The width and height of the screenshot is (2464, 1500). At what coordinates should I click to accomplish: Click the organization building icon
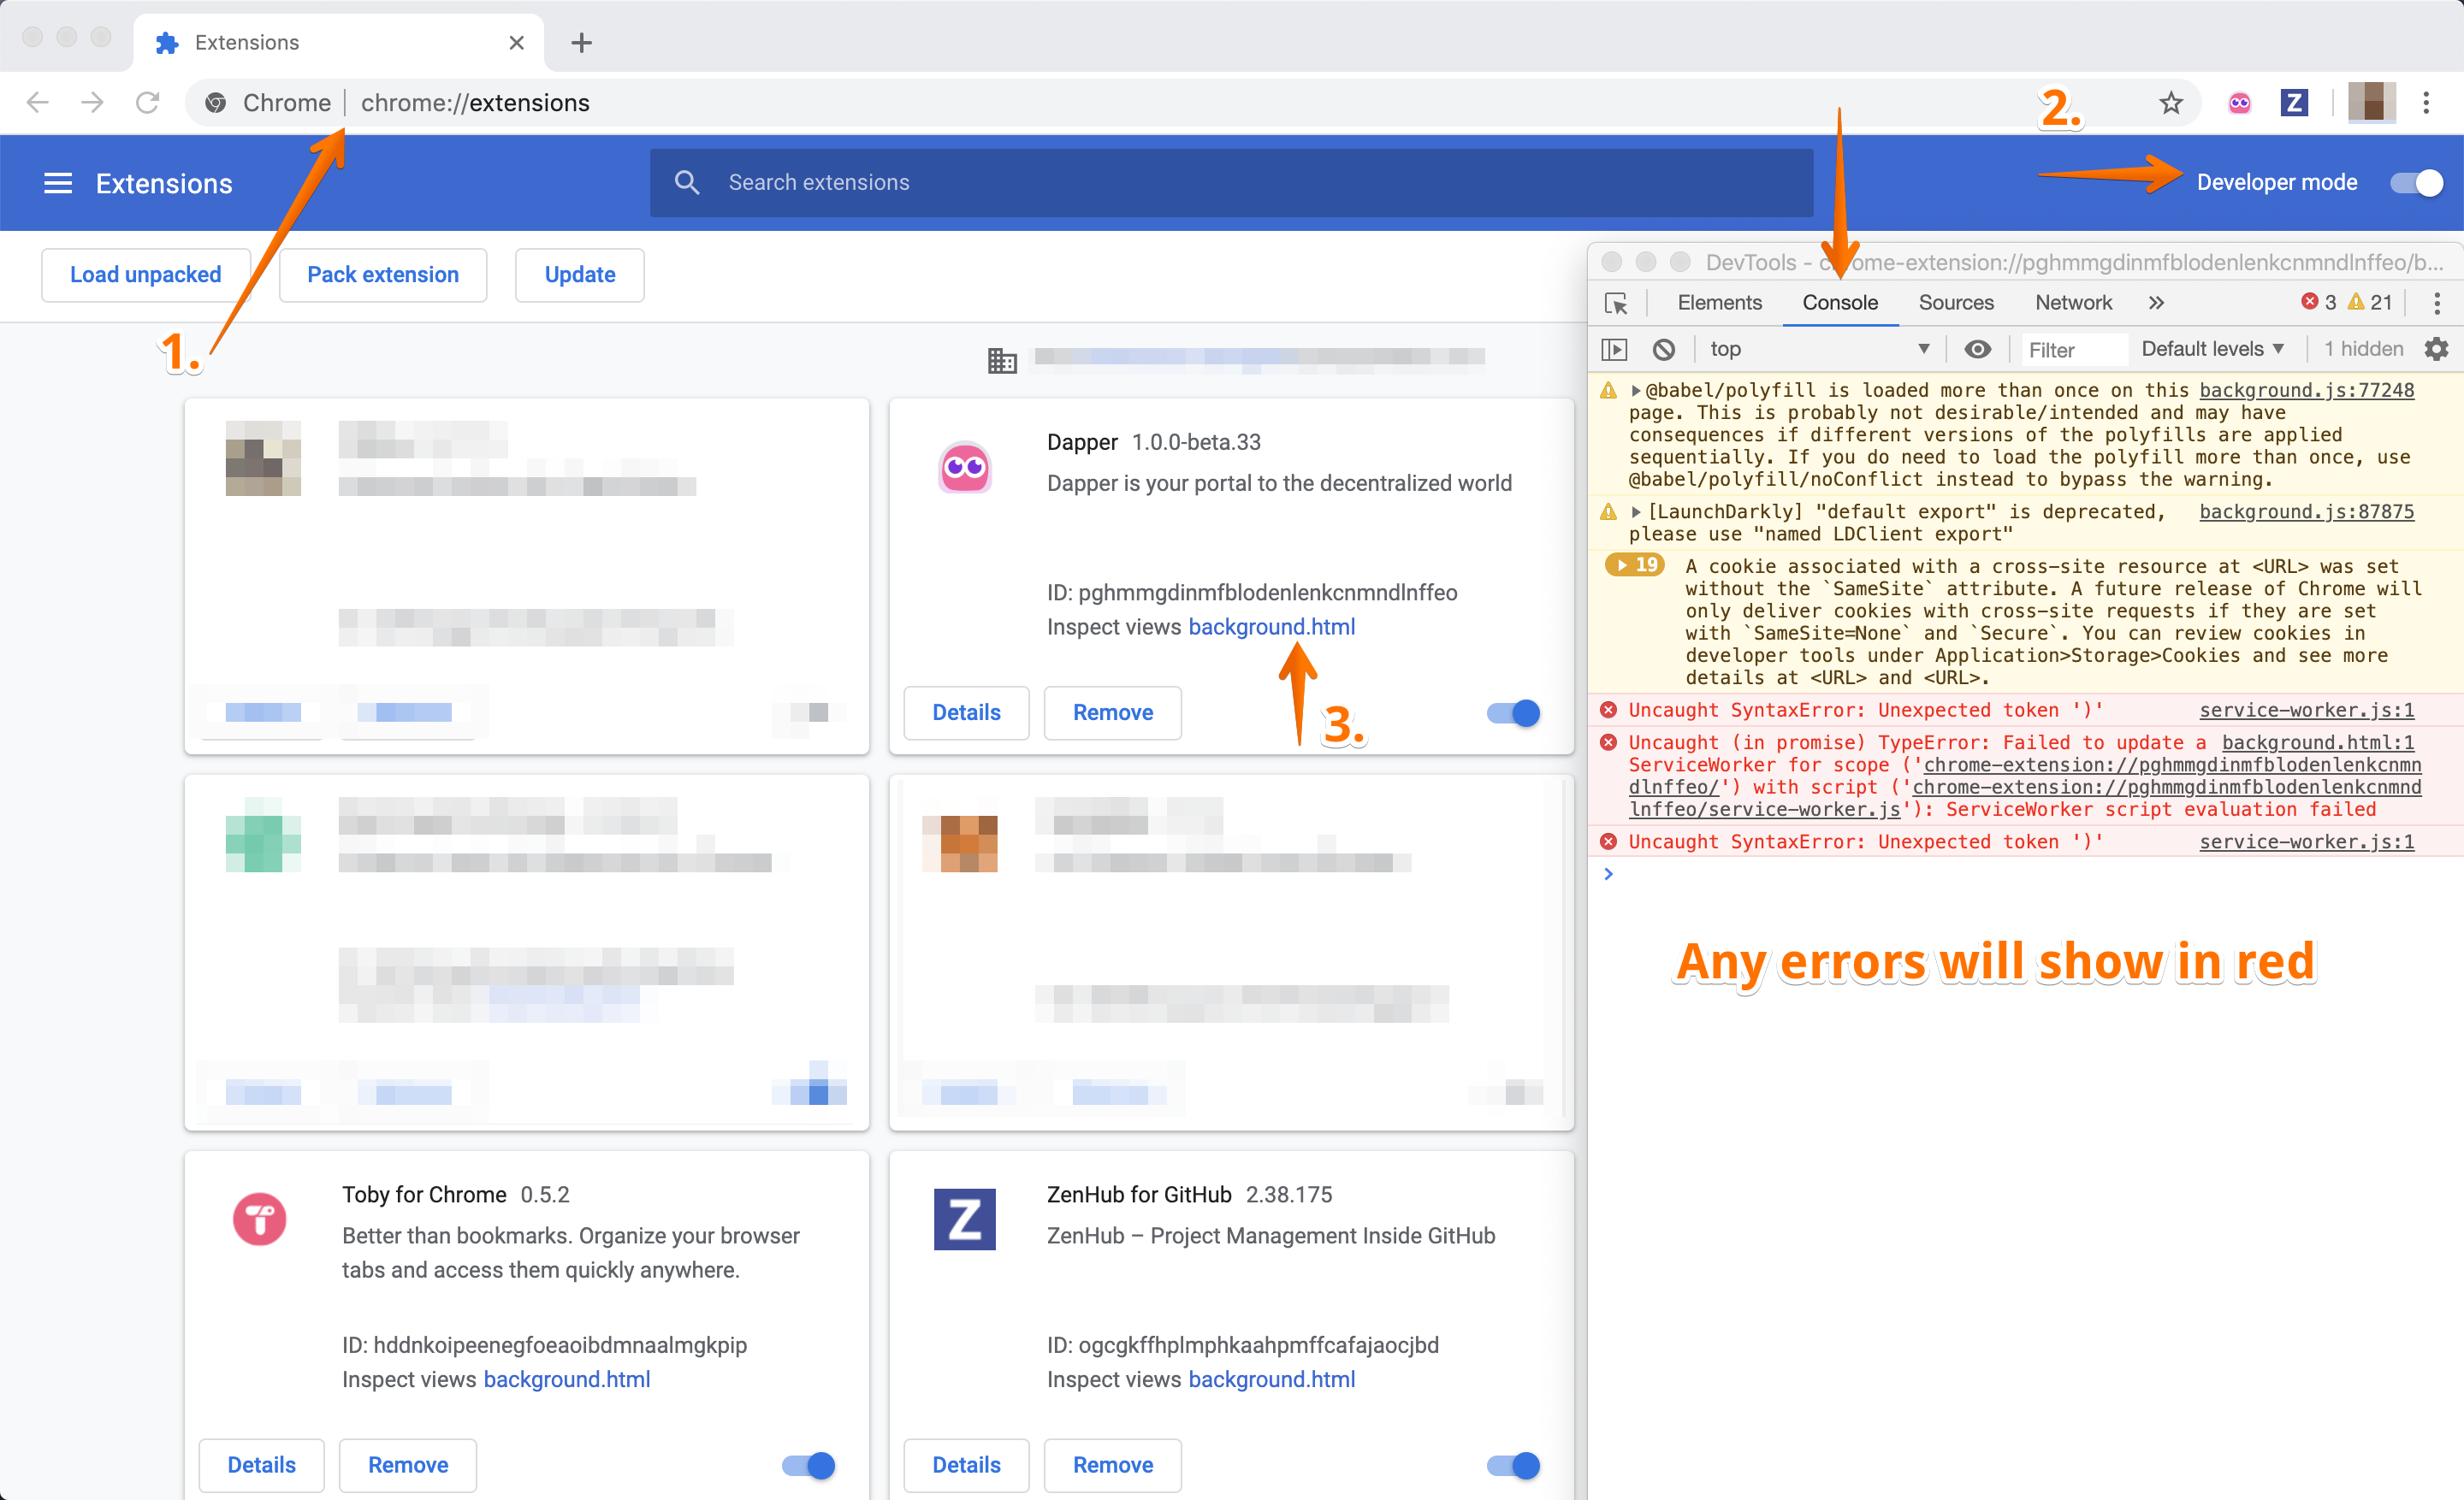coord(1001,359)
